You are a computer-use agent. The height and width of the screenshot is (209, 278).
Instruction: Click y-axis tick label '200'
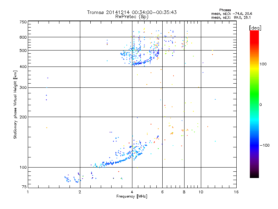[23, 117]
